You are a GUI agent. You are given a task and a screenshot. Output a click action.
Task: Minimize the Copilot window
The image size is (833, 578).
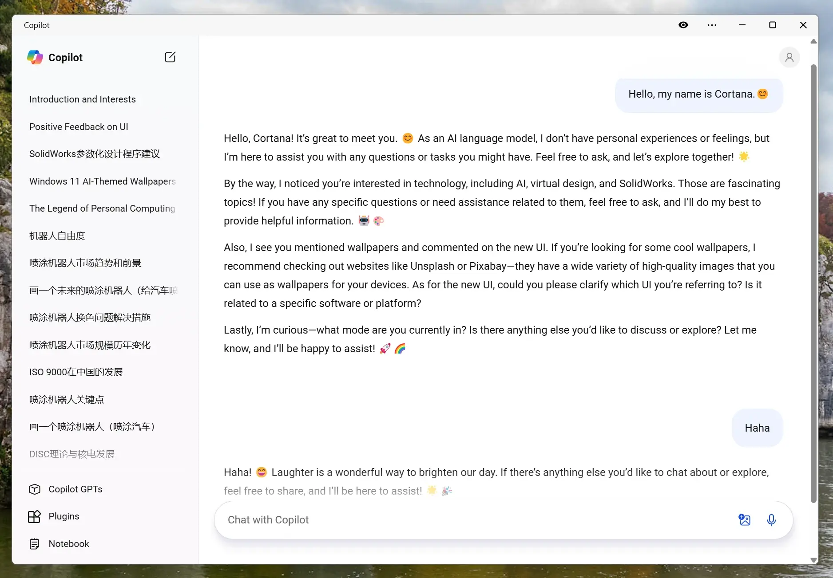click(x=742, y=25)
